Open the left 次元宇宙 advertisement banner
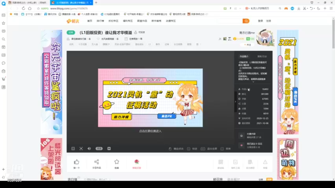This screenshot has width=335, height=188. click(x=51, y=82)
